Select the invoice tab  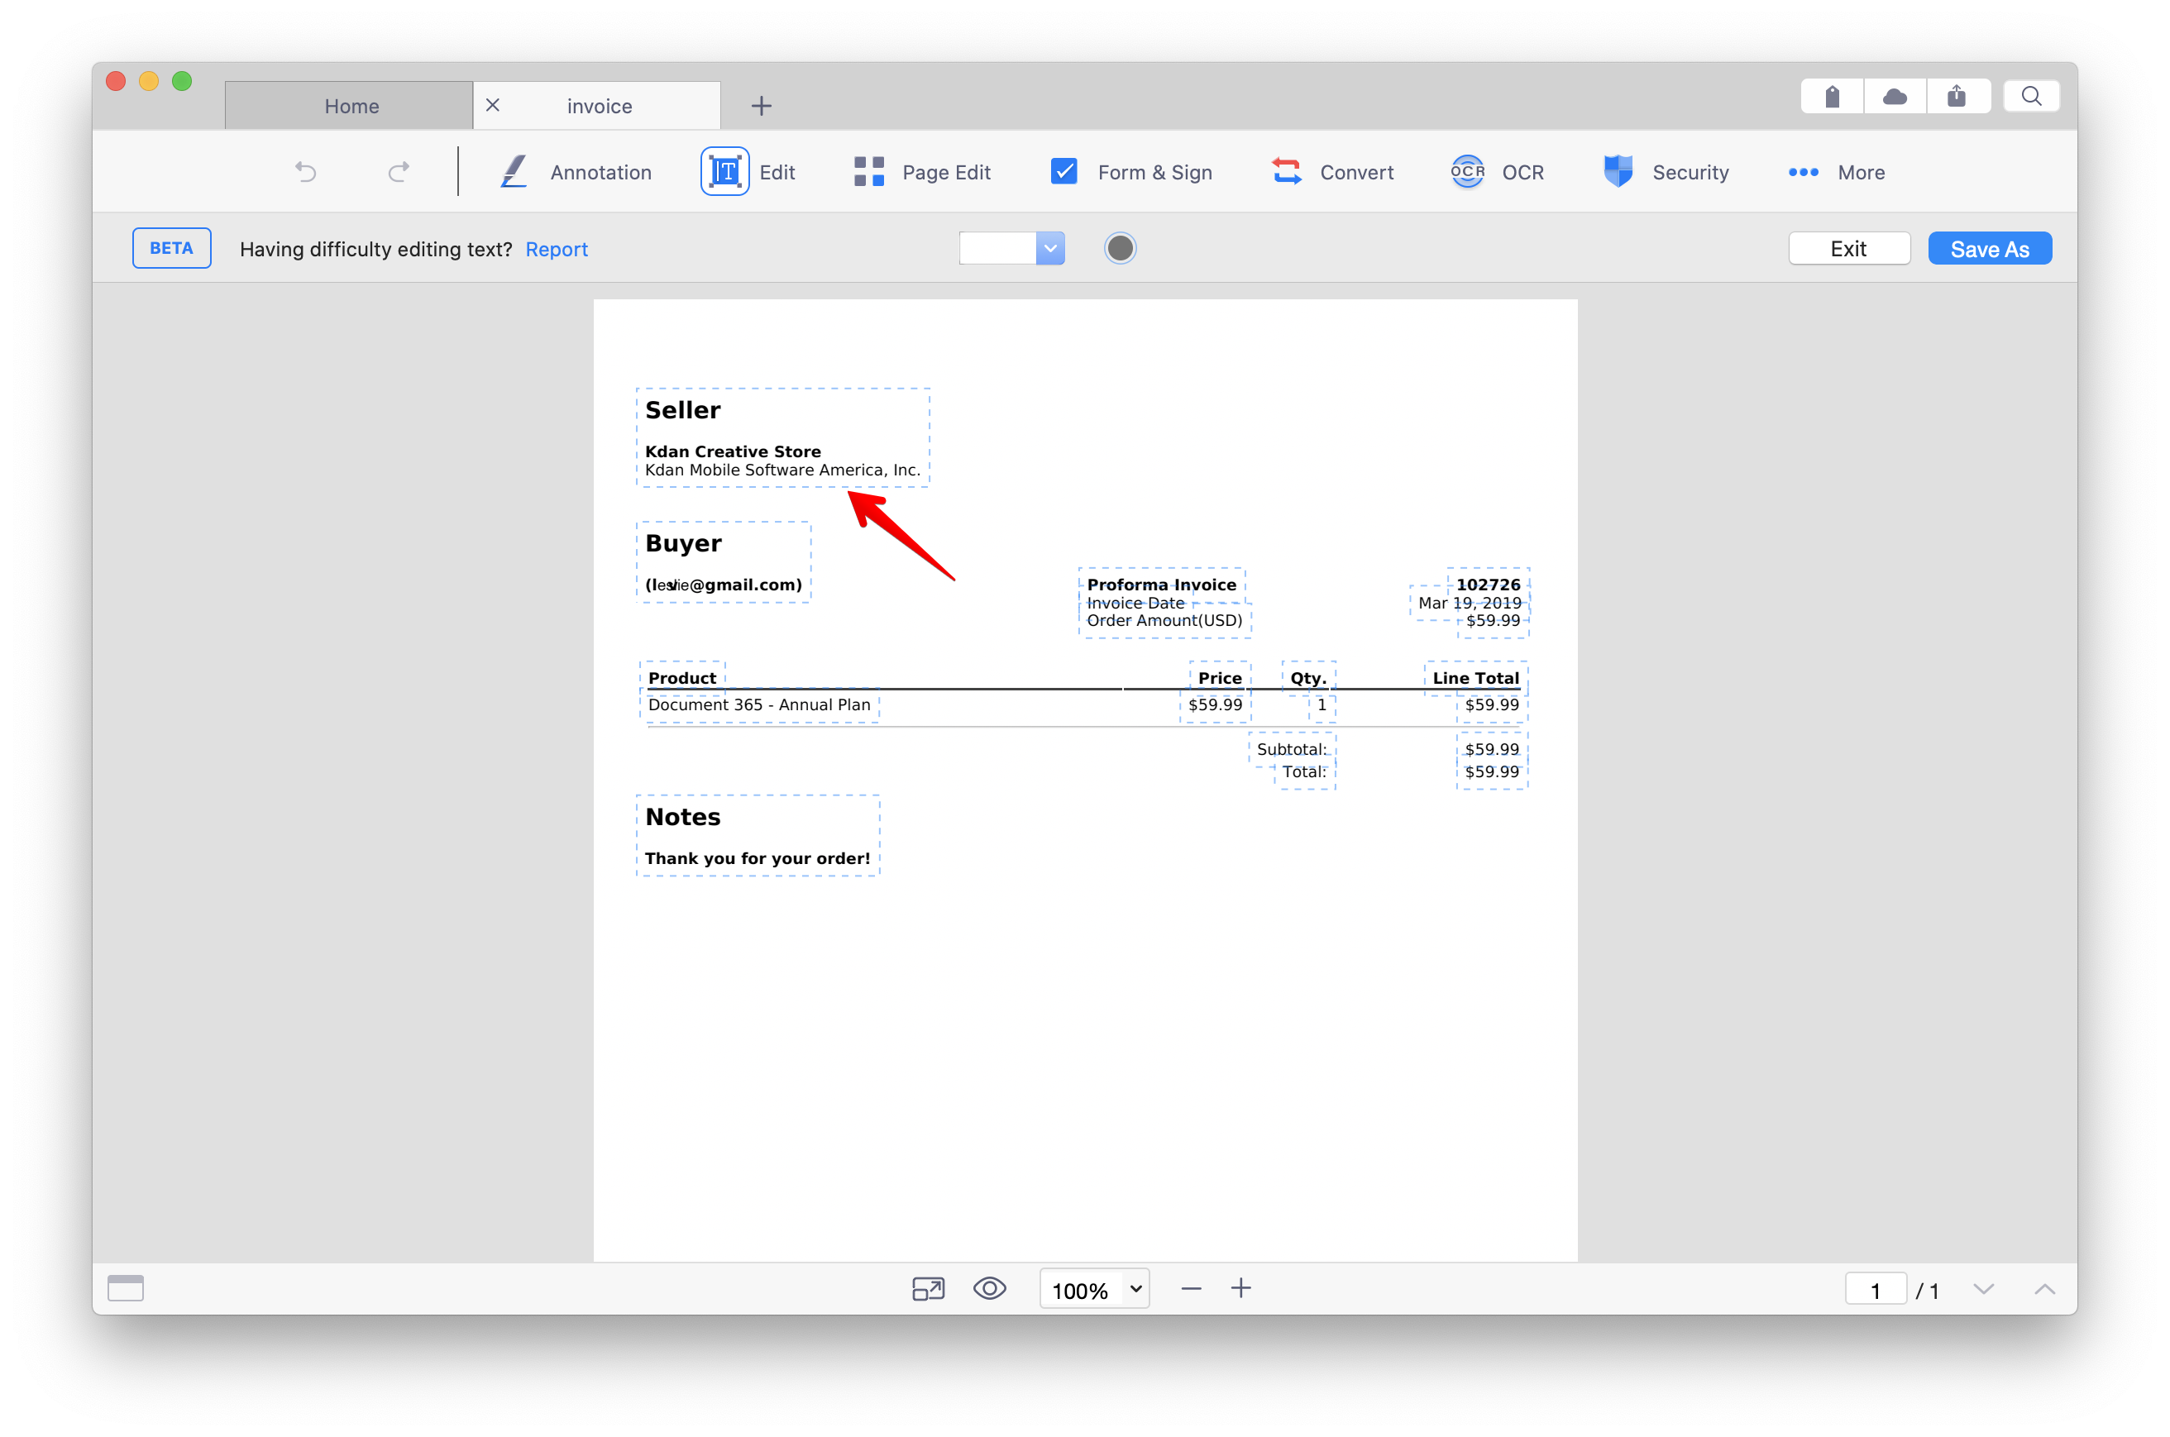(x=599, y=105)
